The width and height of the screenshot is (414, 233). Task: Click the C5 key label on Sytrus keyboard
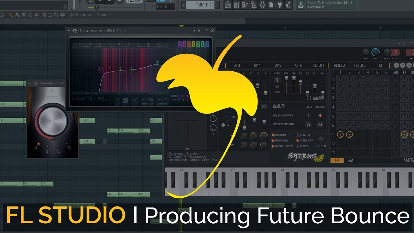[x=283, y=170]
